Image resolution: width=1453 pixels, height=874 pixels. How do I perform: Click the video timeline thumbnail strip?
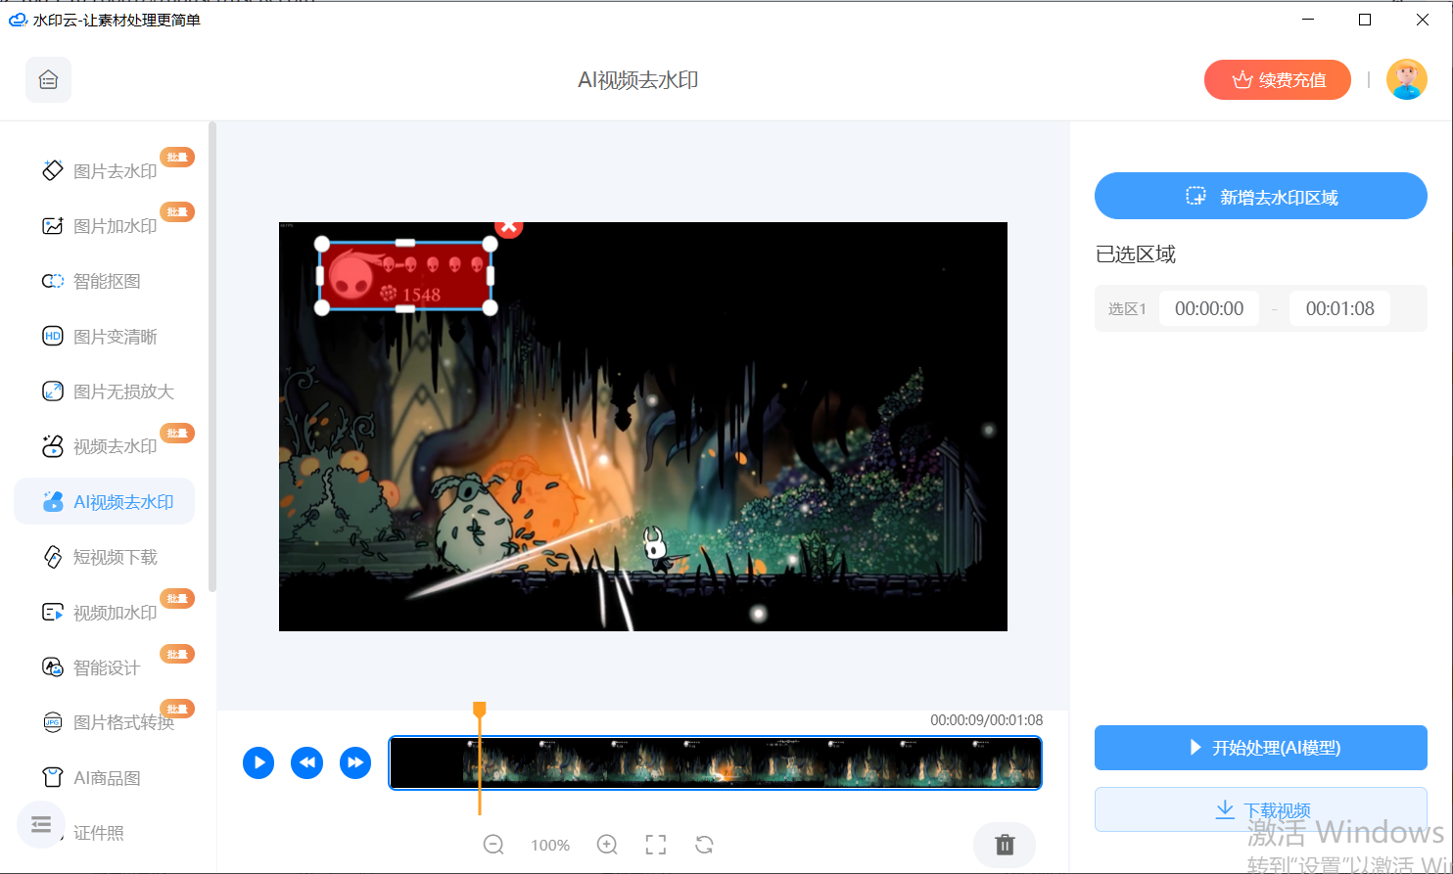click(x=716, y=762)
